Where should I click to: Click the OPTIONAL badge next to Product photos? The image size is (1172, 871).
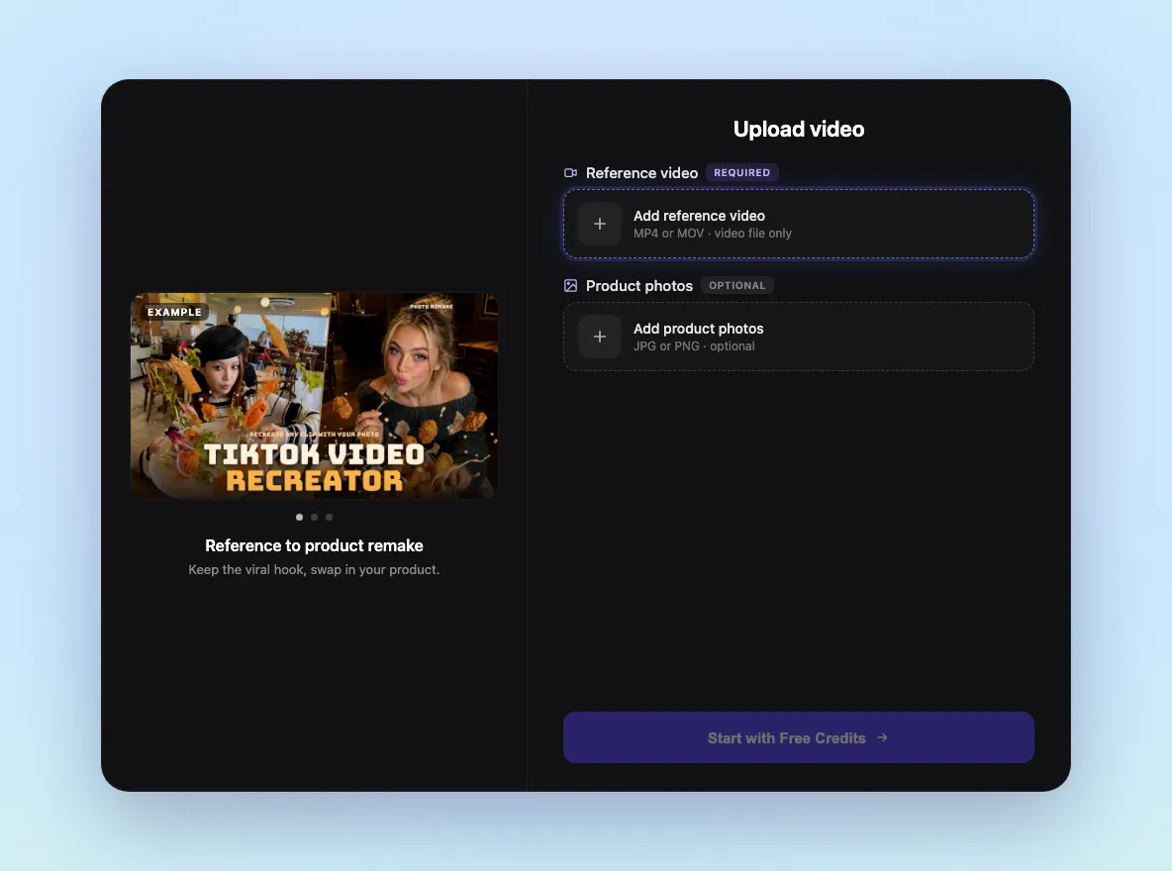737,286
